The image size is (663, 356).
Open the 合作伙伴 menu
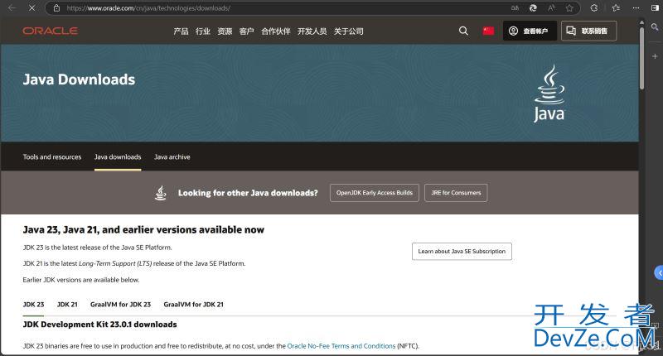pyautogui.click(x=276, y=31)
